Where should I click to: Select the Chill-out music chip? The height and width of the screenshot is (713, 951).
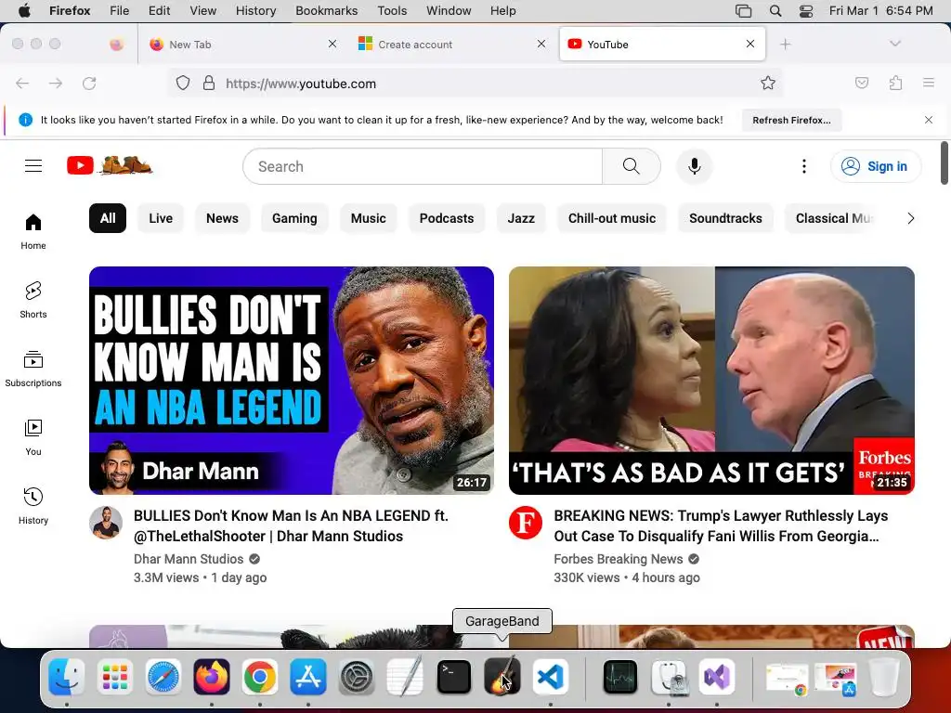[612, 218]
